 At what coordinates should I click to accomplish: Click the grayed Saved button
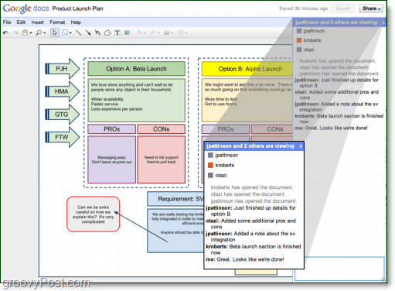tap(343, 9)
